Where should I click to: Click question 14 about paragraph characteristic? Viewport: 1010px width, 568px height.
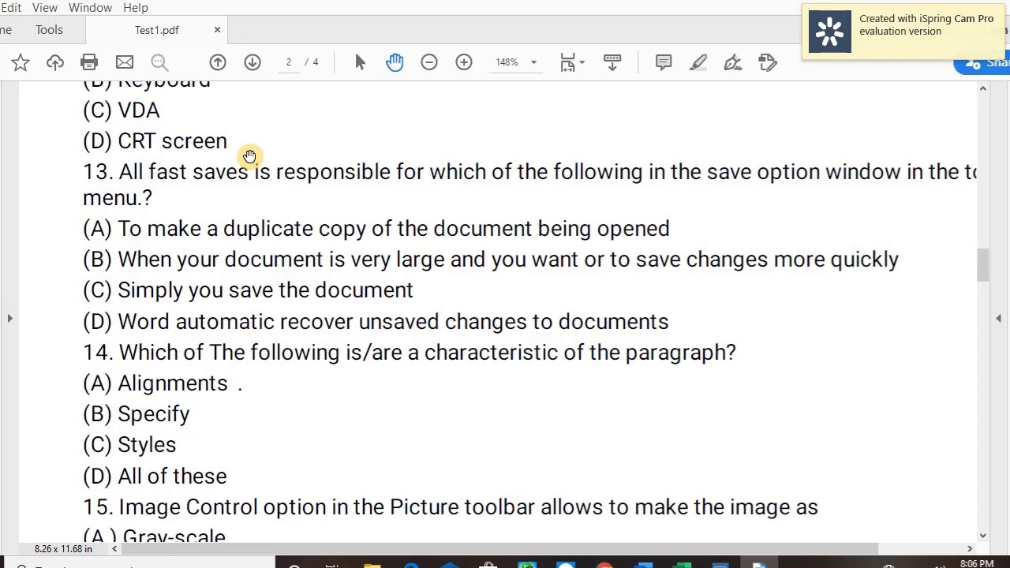(410, 353)
